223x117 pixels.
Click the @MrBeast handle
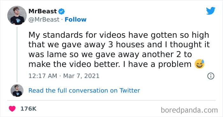44,20
